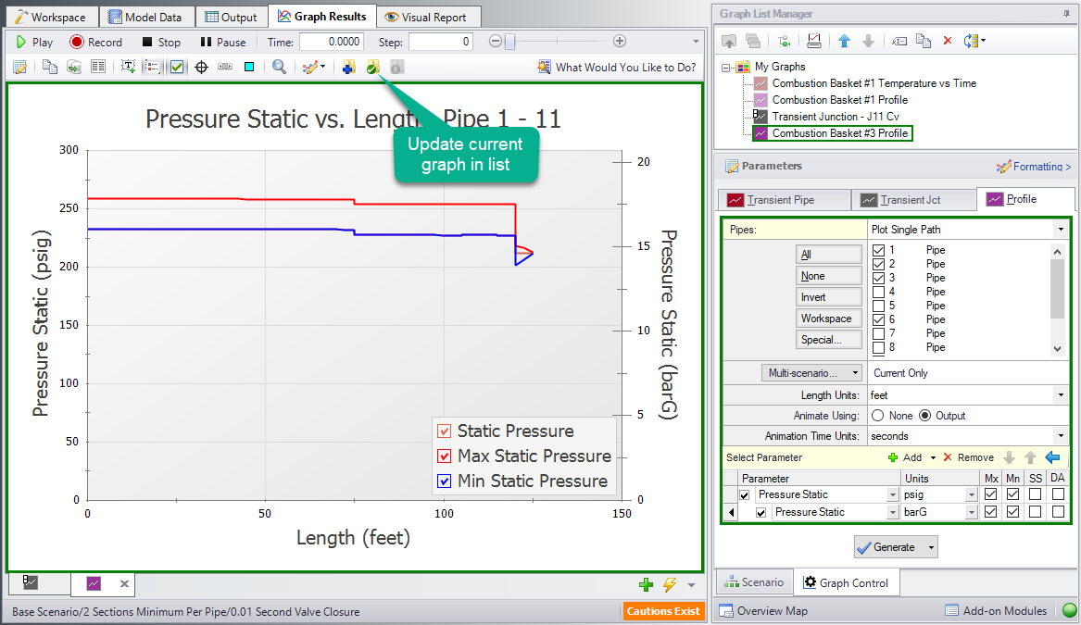Image resolution: width=1081 pixels, height=625 pixels.
Task: Uncheck Pipe 3 in the pipes list
Action: pyautogui.click(x=879, y=278)
